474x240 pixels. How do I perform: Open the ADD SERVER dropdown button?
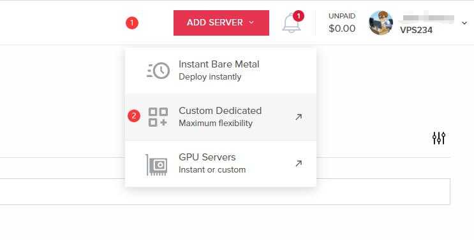221,23
